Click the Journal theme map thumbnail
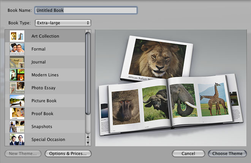 click(x=17, y=62)
